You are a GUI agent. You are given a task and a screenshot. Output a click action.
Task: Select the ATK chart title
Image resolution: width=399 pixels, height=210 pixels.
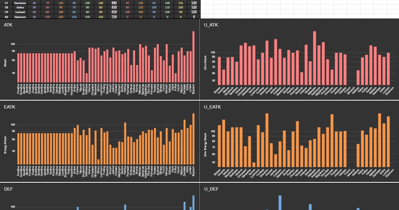click(8, 25)
